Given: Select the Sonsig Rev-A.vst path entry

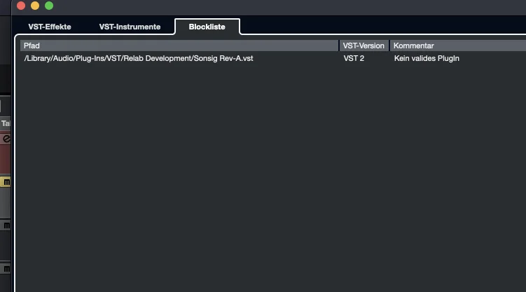Looking at the screenshot, I should pyautogui.click(x=139, y=58).
